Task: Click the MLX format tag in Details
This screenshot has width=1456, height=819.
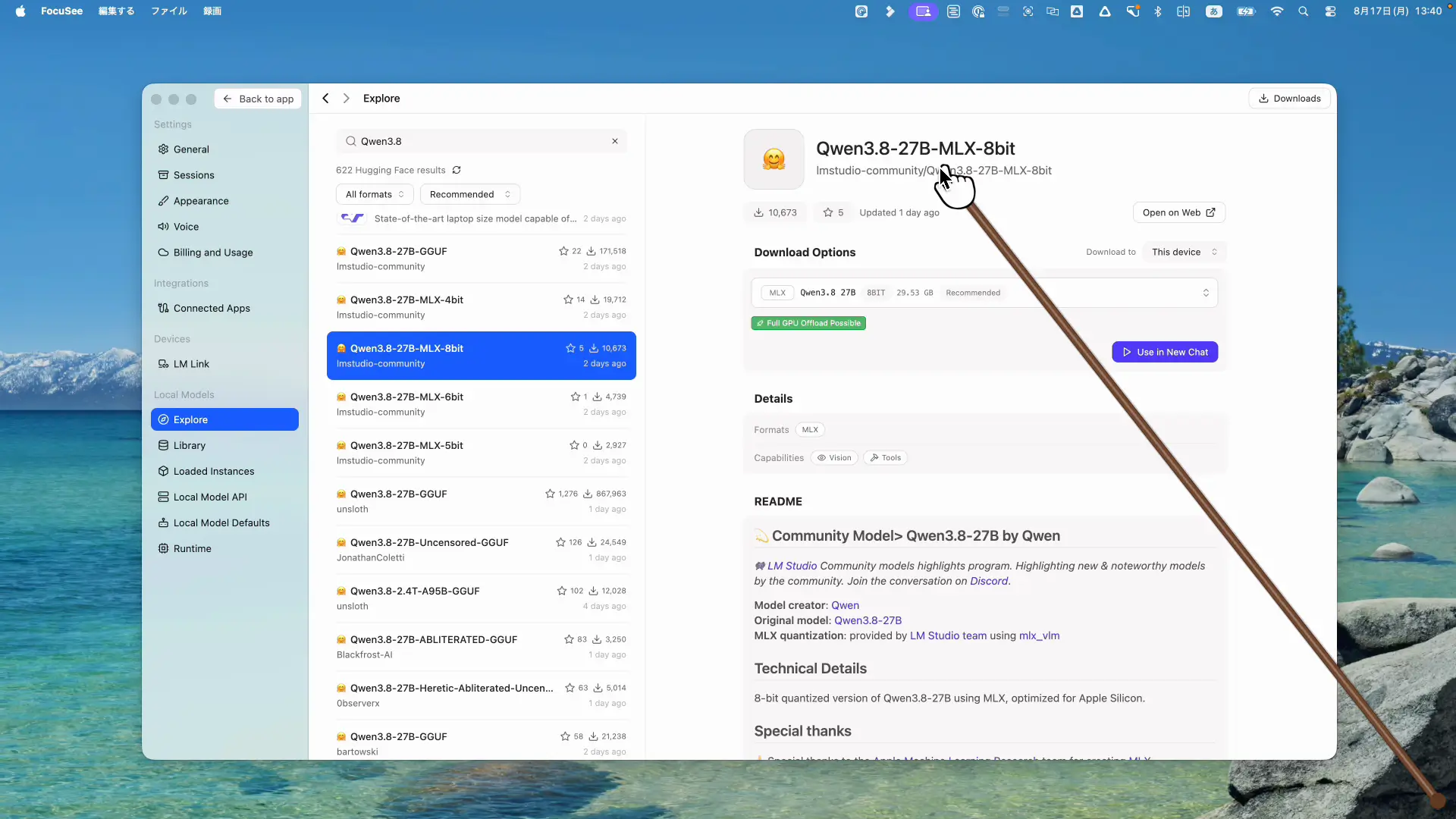Action: point(810,430)
